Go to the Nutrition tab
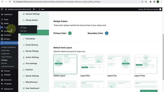The height and width of the screenshot is (92, 164). click(x=35, y=70)
